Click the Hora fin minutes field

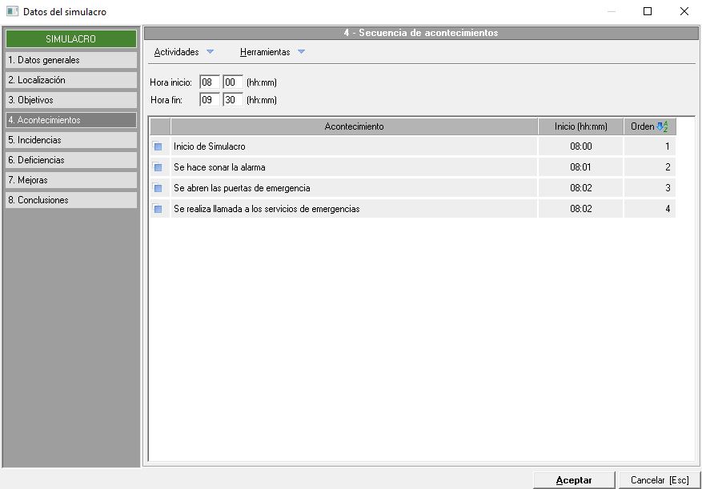[232, 100]
